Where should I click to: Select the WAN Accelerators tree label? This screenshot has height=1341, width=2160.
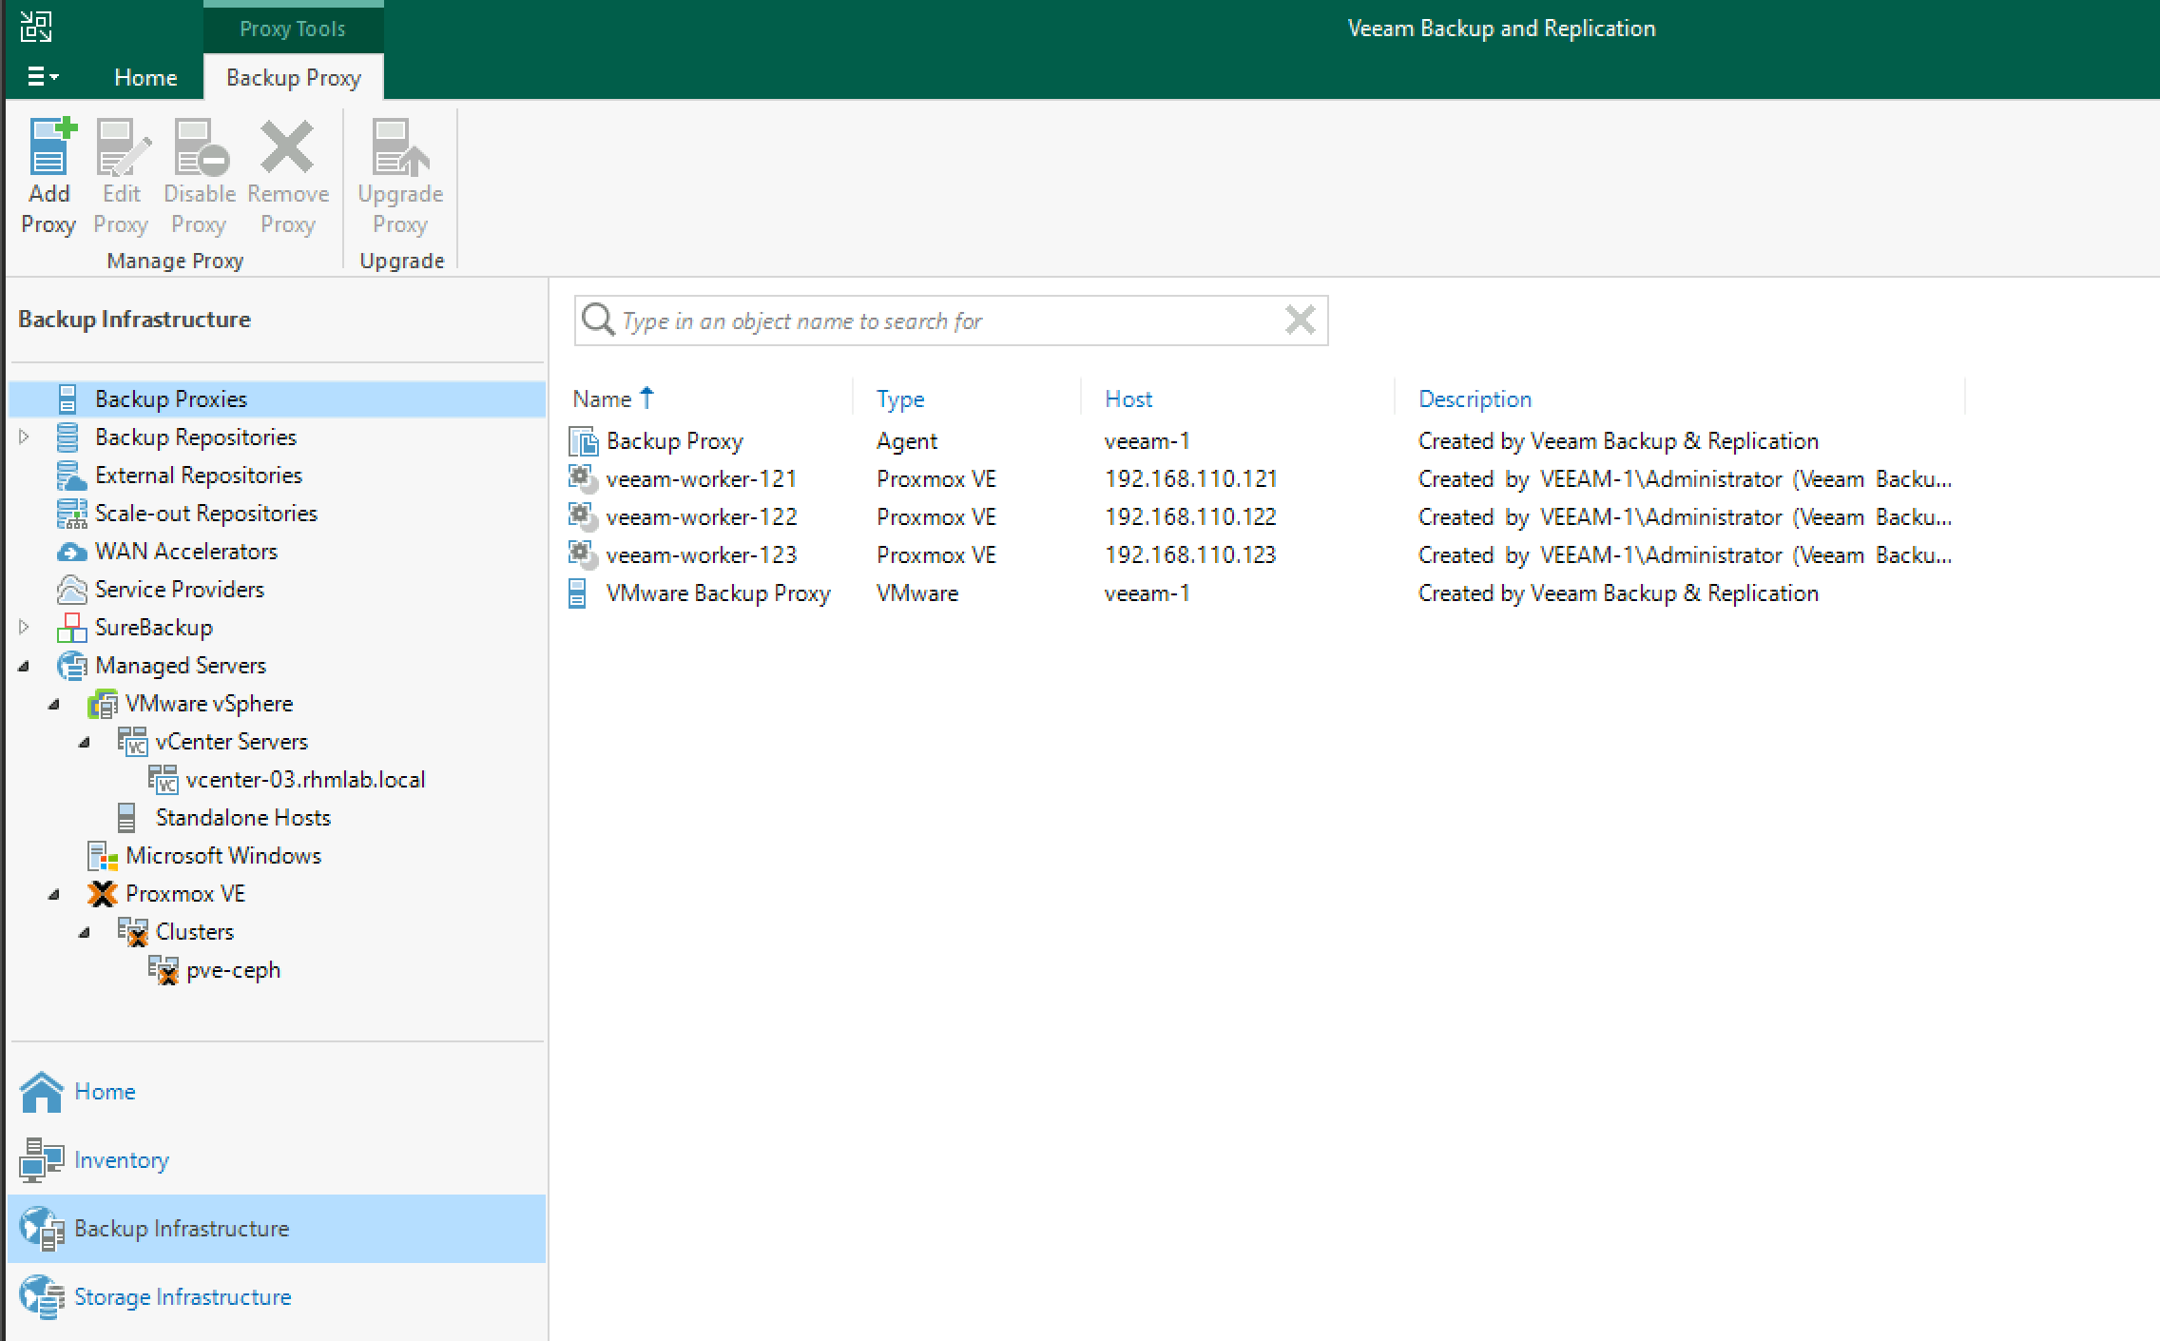(x=186, y=552)
